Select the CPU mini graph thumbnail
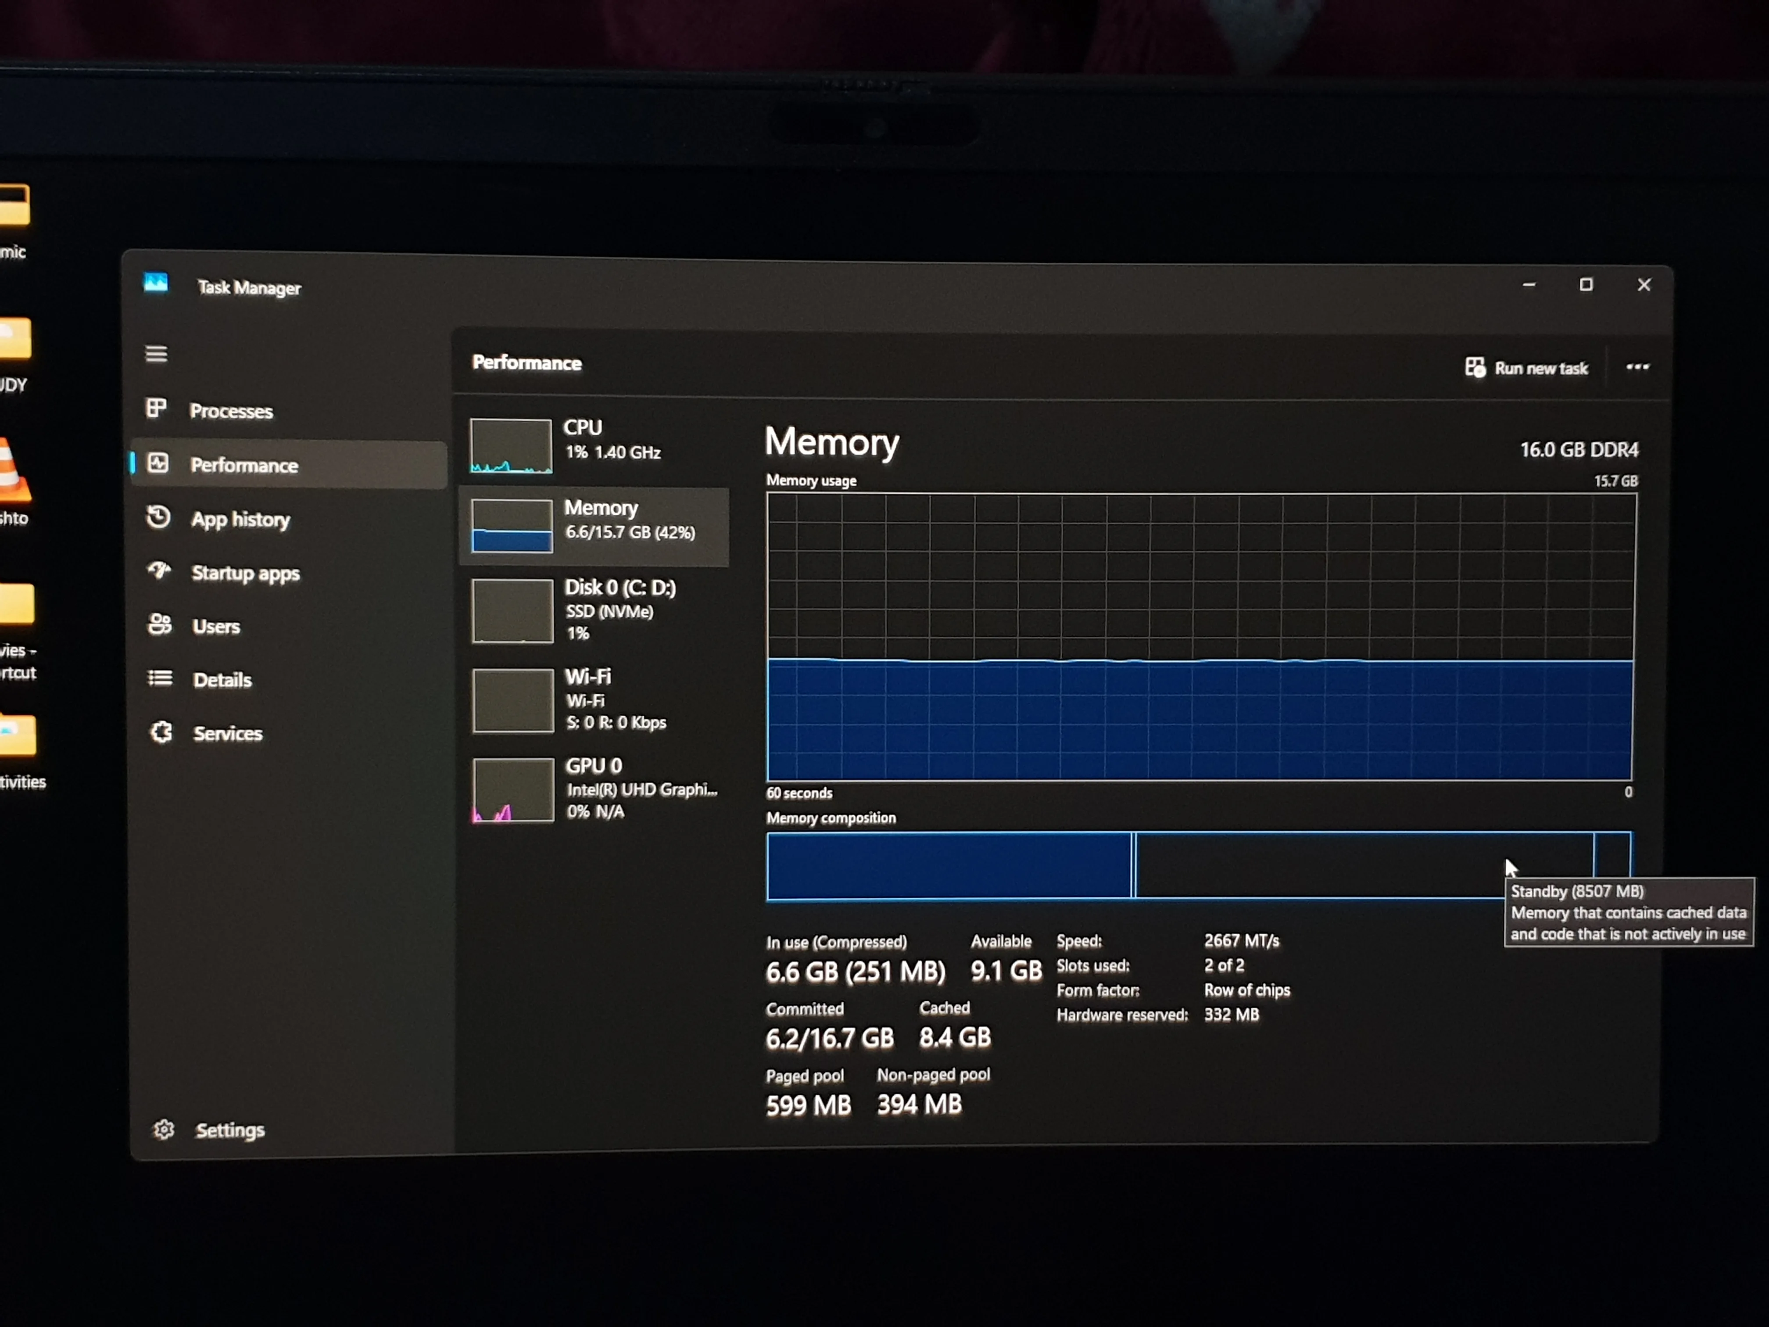 tap(510, 445)
